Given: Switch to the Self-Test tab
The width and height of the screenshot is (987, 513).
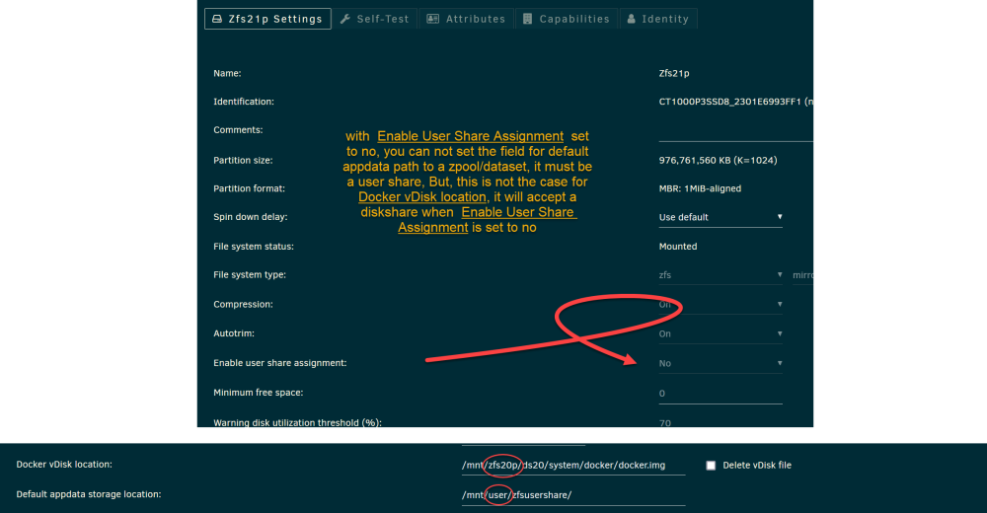Looking at the screenshot, I should (374, 19).
